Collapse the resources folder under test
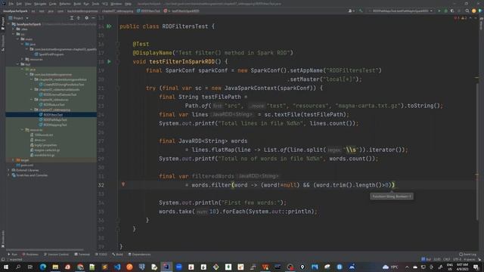This screenshot has width=484, height=272. coord(22,130)
